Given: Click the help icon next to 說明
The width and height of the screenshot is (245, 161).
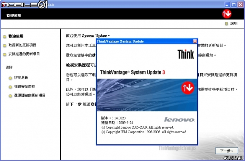Looking at the screenshot, I should tap(226, 24).
